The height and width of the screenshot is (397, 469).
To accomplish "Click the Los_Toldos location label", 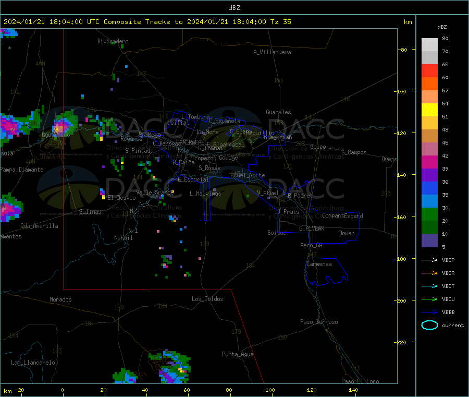I will point(207,299).
